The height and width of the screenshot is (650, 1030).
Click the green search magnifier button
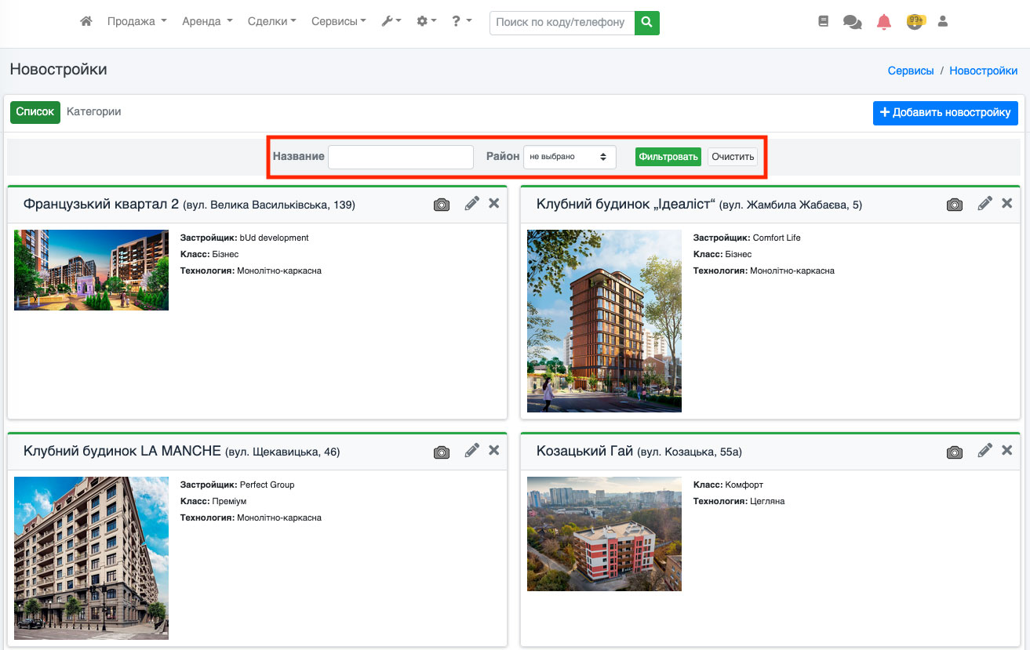(646, 23)
